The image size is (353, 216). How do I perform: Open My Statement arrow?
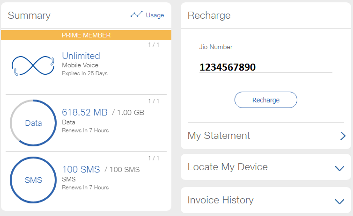click(x=343, y=136)
